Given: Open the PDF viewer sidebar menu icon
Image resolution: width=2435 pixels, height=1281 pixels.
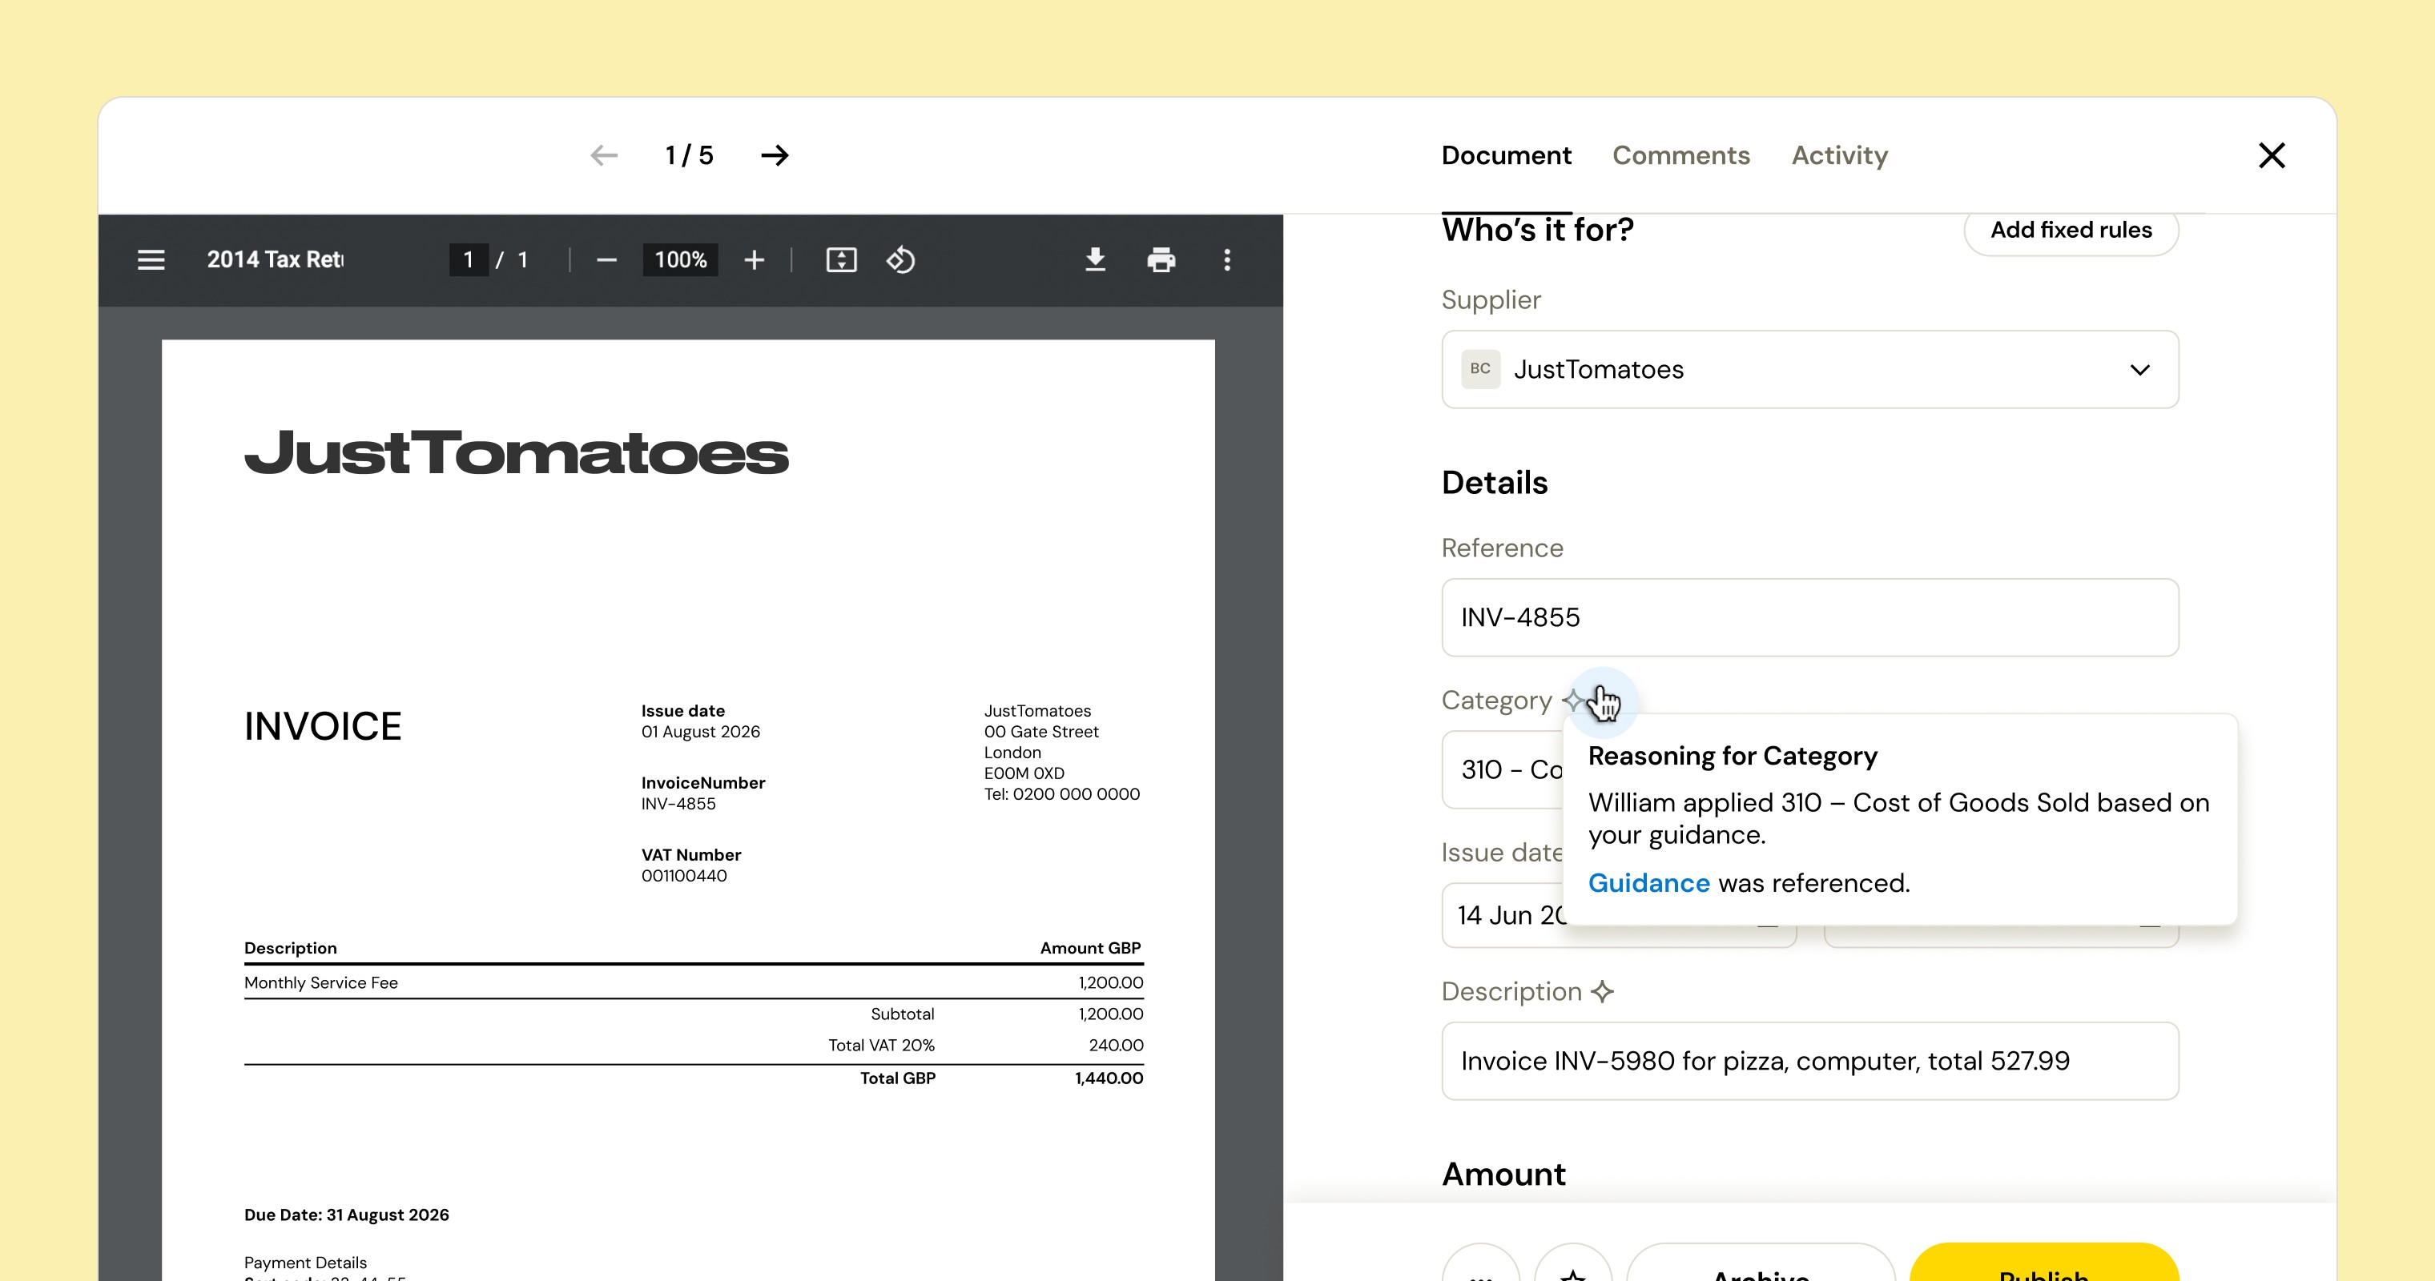Looking at the screenshot, I should click(x=151, y=259).
